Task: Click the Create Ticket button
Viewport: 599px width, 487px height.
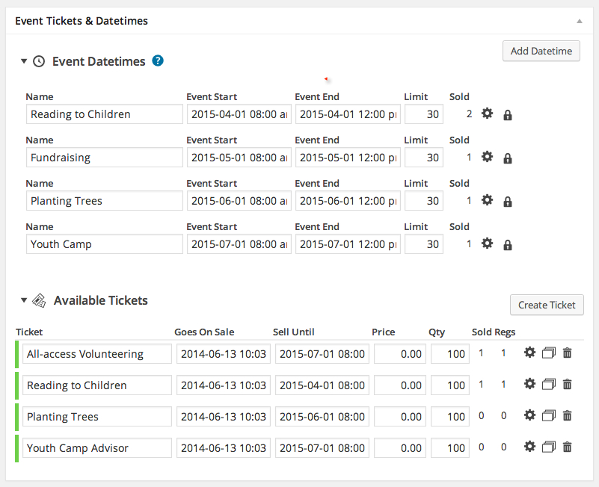Action: (x=547, y=305)
